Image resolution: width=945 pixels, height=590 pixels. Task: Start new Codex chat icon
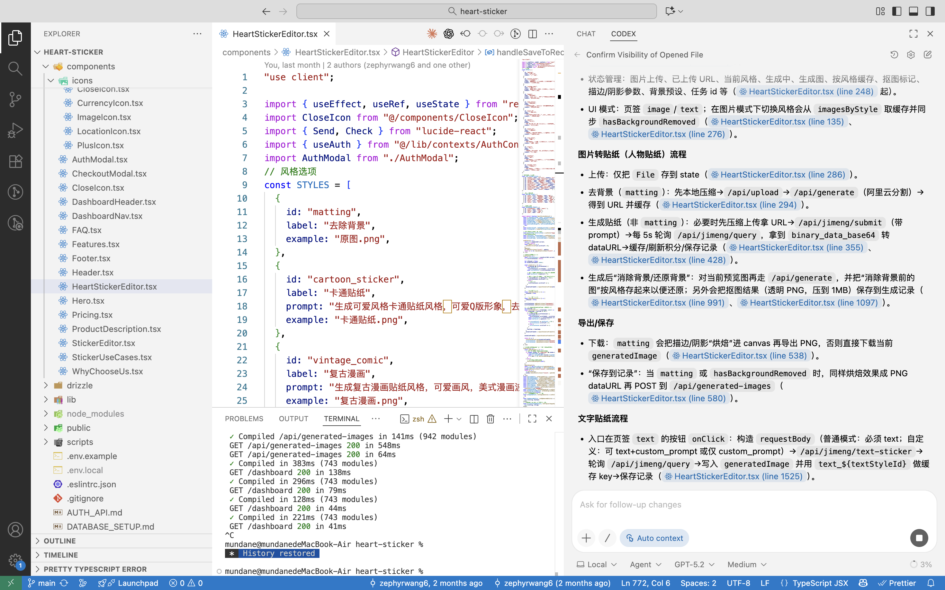pos(927,55)
